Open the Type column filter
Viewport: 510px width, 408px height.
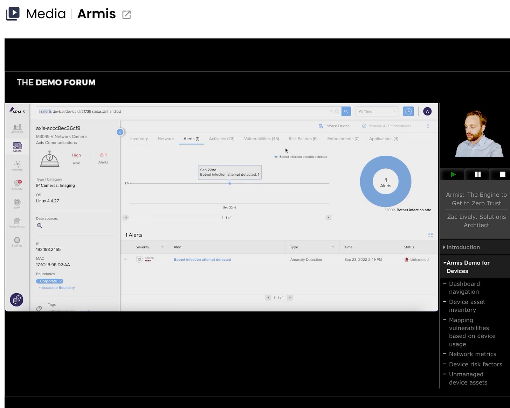point(333,247)
